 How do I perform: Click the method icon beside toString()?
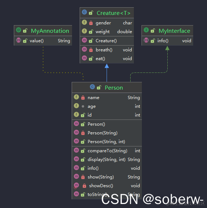click(76, 194)
